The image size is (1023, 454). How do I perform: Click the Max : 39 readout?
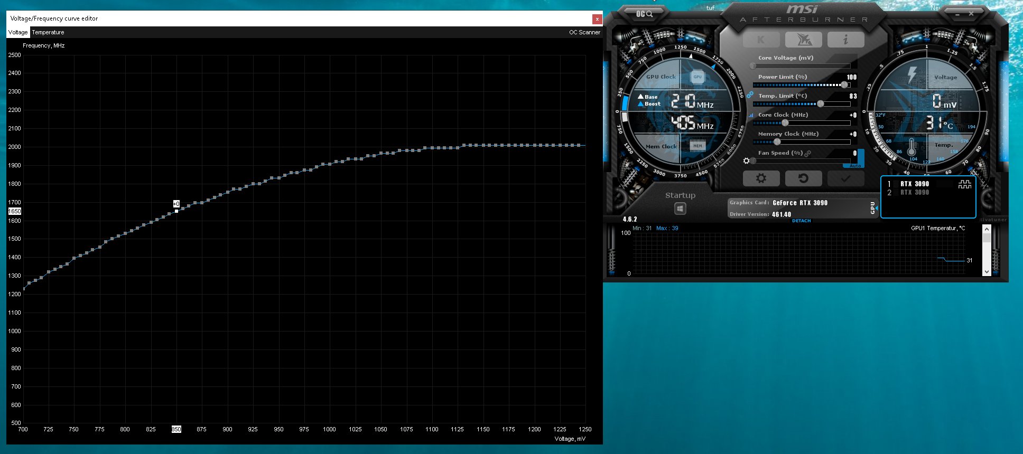(x=667, y=228)
